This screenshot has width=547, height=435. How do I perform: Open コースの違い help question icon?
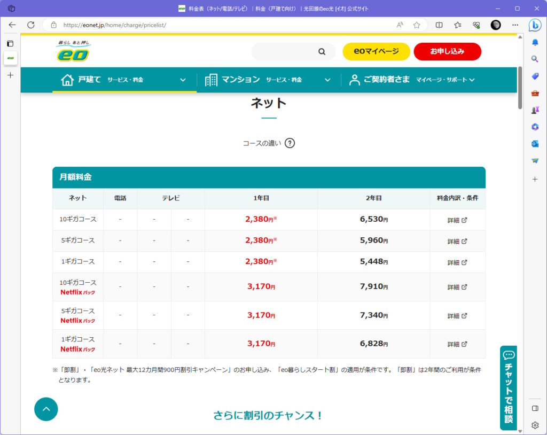[290, 143]
